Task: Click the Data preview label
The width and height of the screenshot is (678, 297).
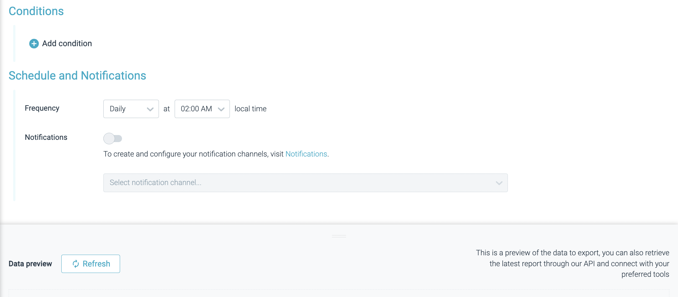Action: coord(30,264)
